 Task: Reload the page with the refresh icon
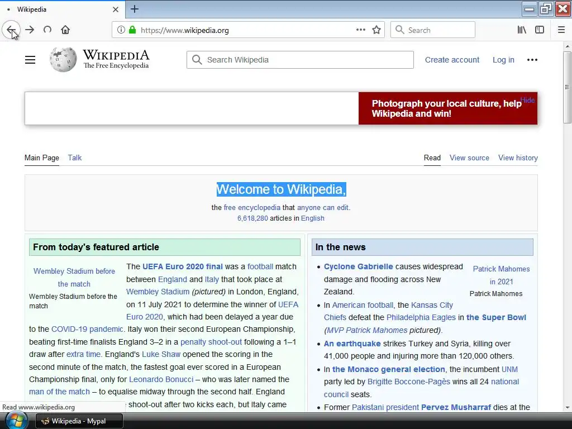pos(47,30)
